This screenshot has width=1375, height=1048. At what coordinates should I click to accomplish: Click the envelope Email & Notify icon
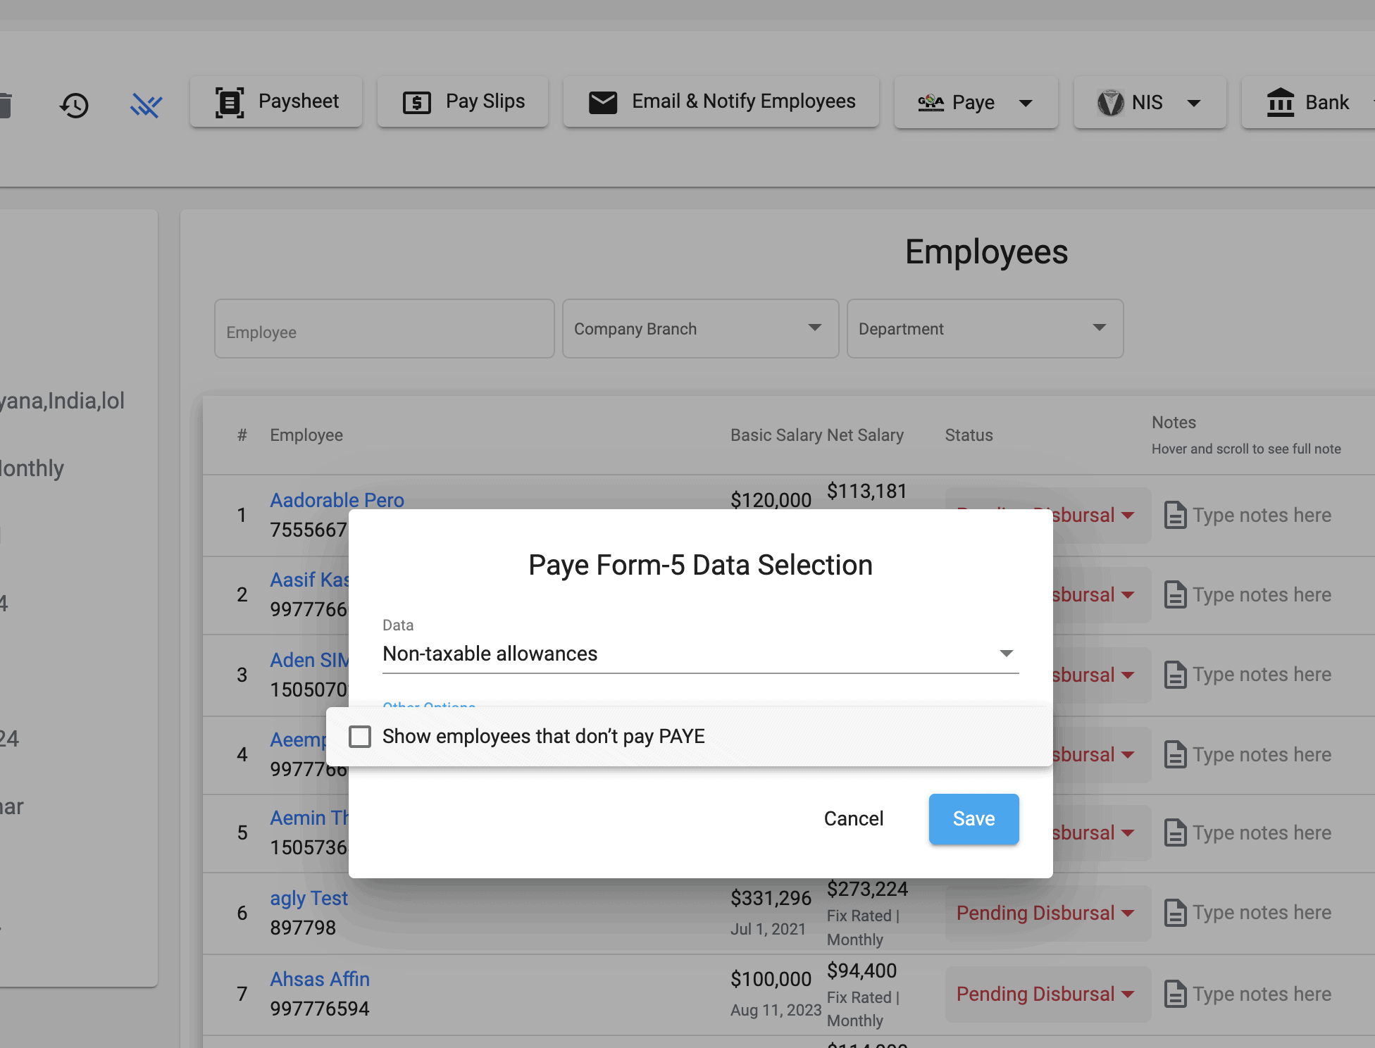point(603,102)
